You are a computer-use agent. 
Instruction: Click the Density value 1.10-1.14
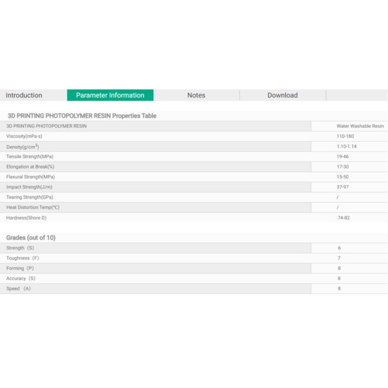(347, 146)
